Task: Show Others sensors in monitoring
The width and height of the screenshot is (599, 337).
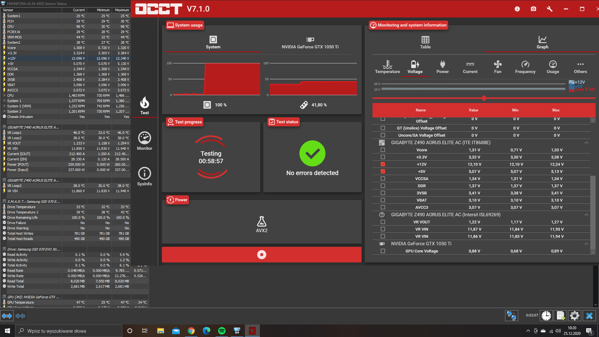Action: (580, 67)
